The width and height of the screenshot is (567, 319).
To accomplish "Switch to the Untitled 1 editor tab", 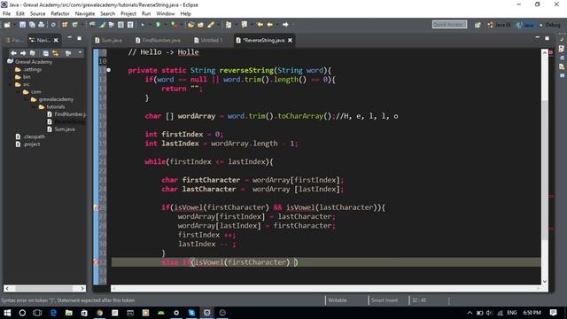I will pyautogui.click(x=208, y=40).
